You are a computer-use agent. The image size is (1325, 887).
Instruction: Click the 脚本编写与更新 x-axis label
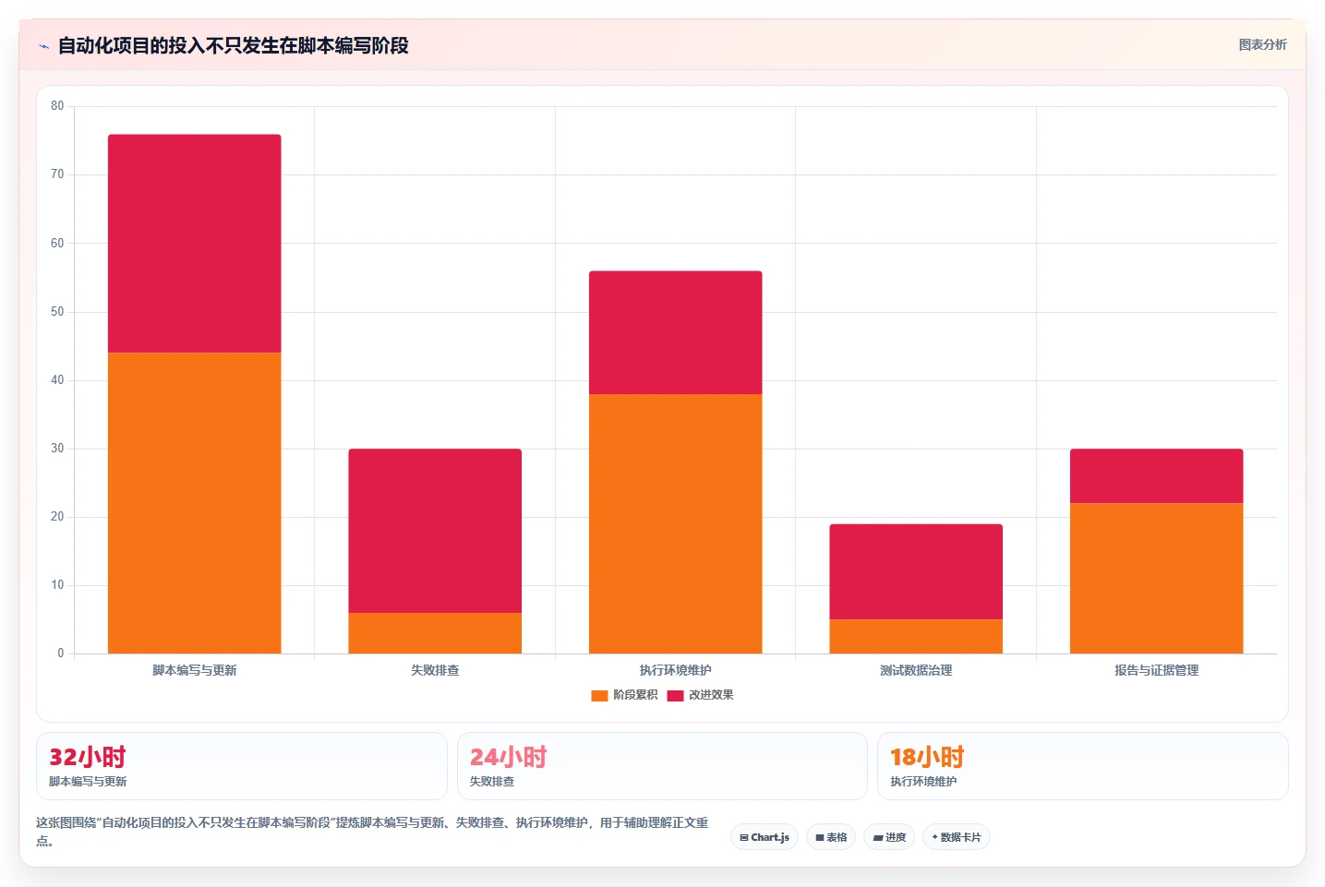tap(194, 670)
